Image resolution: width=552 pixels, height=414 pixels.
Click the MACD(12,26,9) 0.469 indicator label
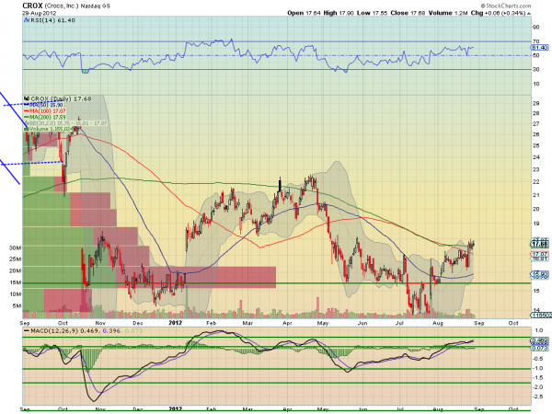point(64,331)
